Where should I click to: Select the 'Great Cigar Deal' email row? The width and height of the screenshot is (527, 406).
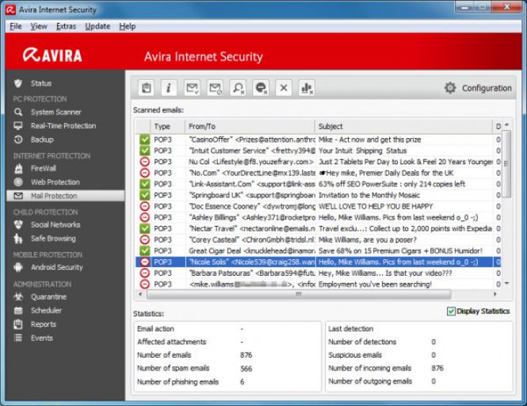[318, 251]
